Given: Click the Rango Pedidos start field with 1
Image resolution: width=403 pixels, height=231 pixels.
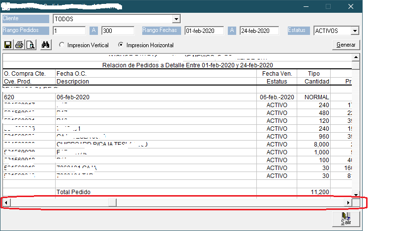Looking at the screenshot, I should (x=69, y=31).
